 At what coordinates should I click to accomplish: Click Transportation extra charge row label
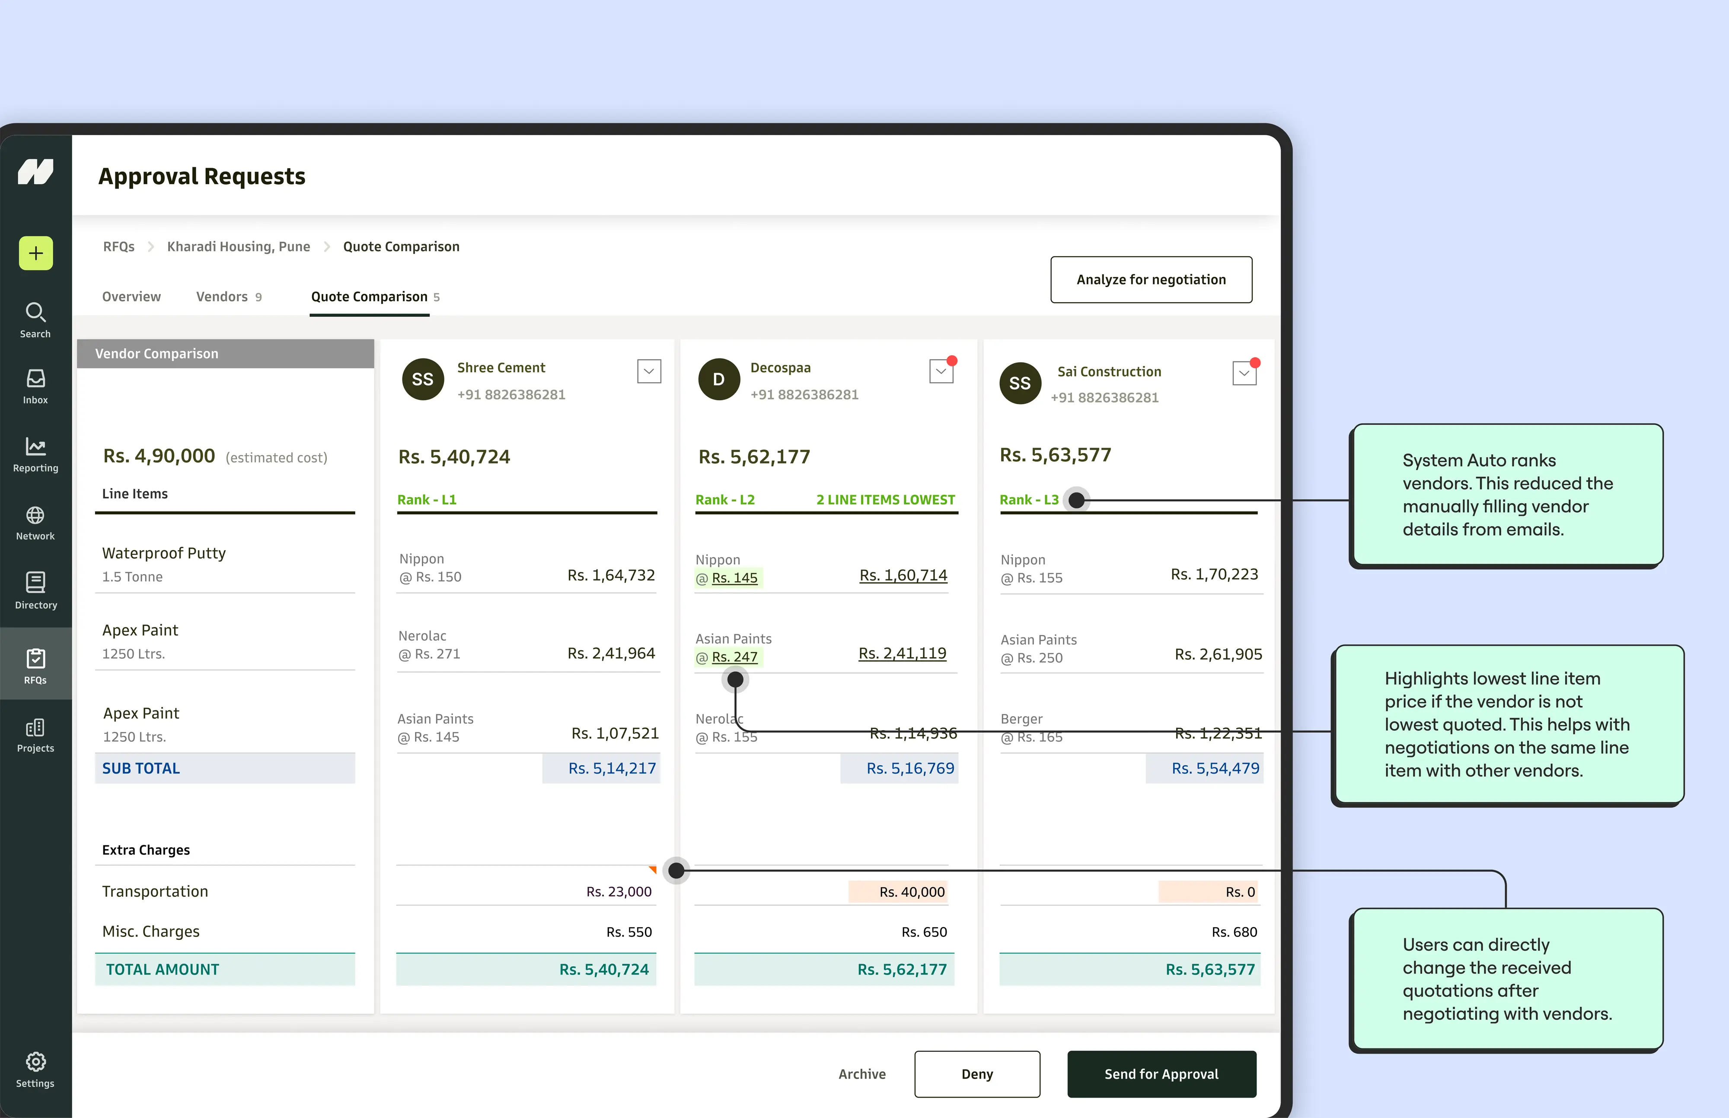[x=155, y=891]
